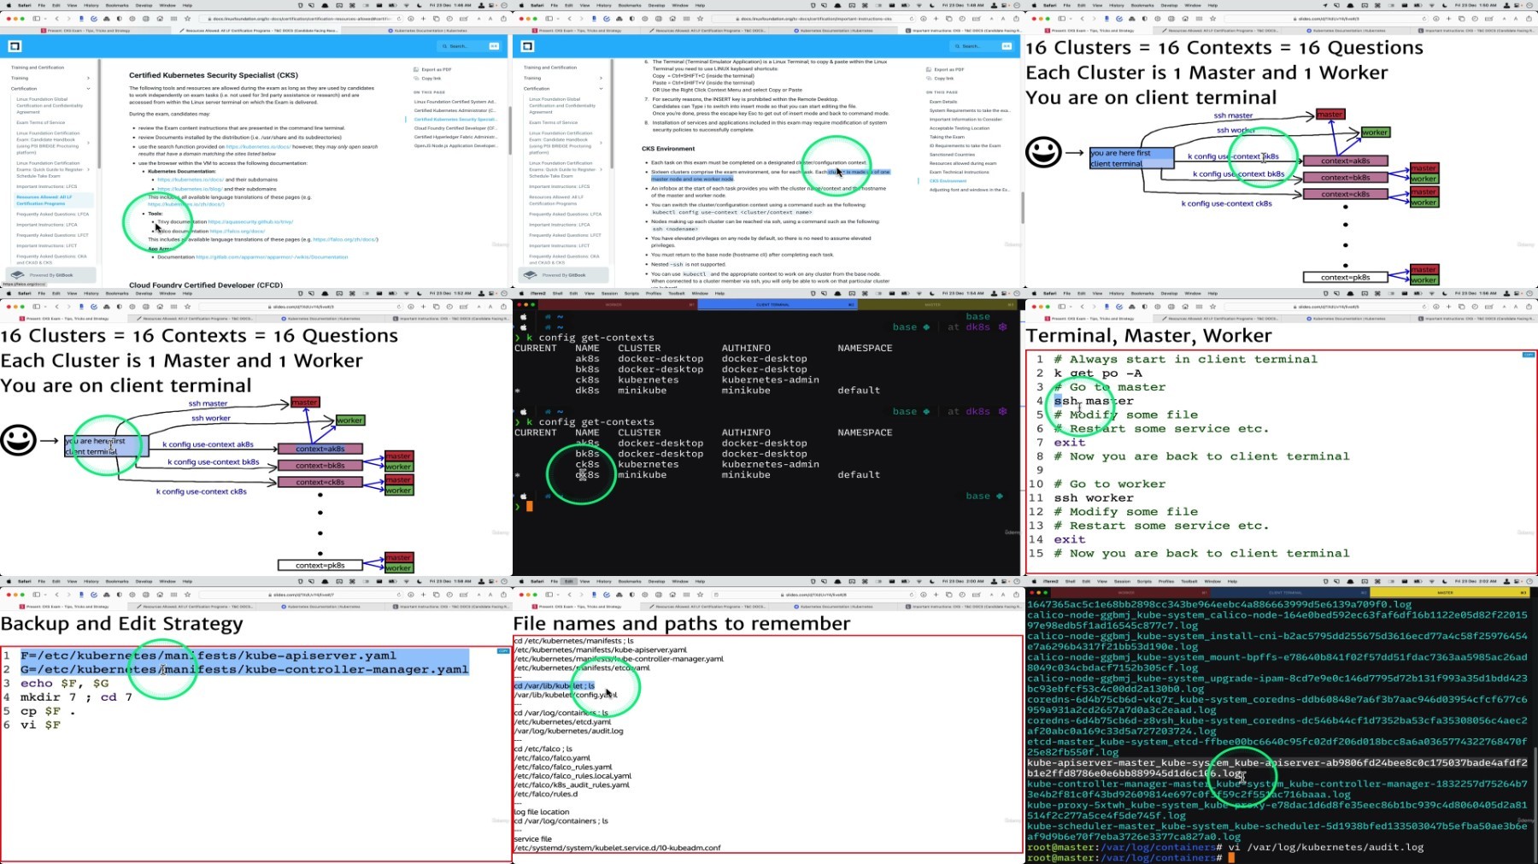The height and width of the screenshot is (864, 1538).
Task: Click Export as PDF icon on CKS Environment page
Action: coord(929,70)
